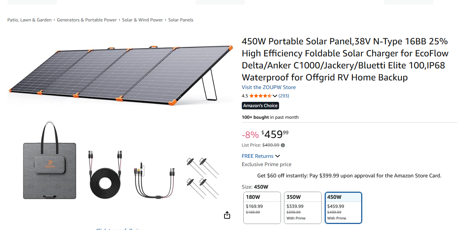Select the coiled black extension cable thumbnail
This screenshot has width=467, height=230.
[x=105, y=174]
